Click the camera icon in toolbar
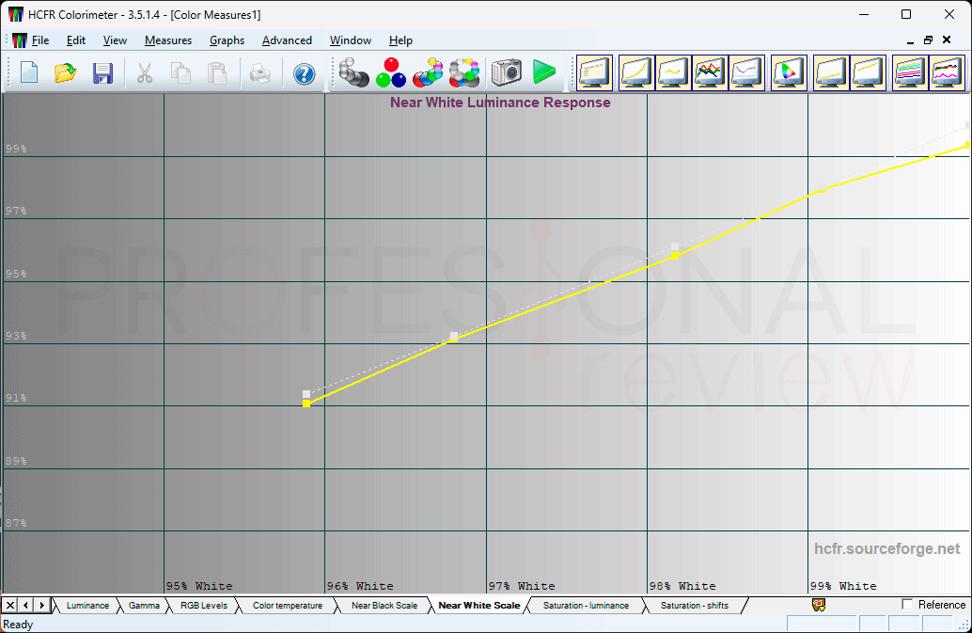Screen dimensions: 972x633 coord(507,72)
